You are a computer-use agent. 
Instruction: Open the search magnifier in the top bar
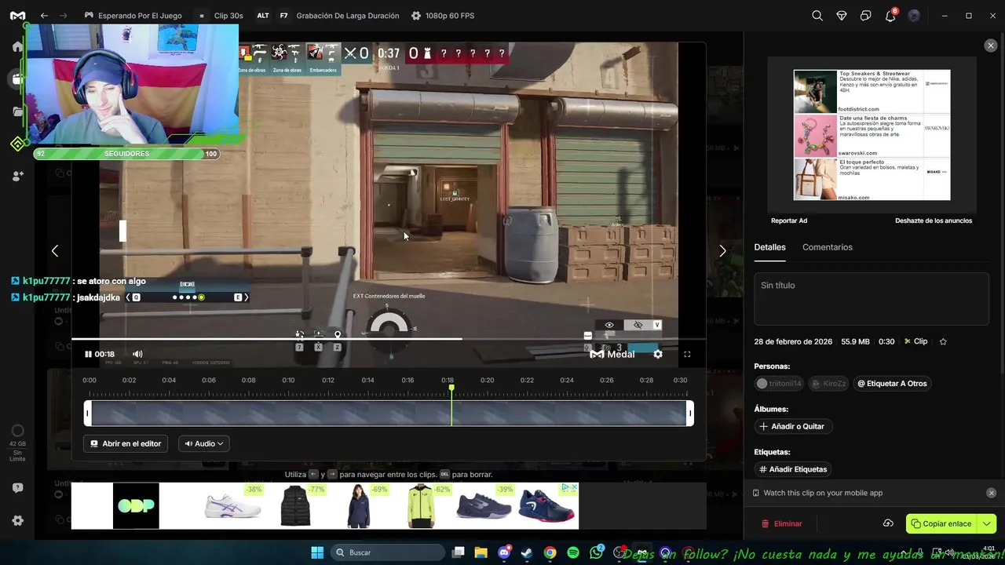[817, 16]
